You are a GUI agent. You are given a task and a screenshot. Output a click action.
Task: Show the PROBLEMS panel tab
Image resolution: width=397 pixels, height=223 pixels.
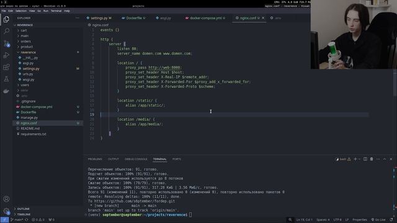pos(95,159)
